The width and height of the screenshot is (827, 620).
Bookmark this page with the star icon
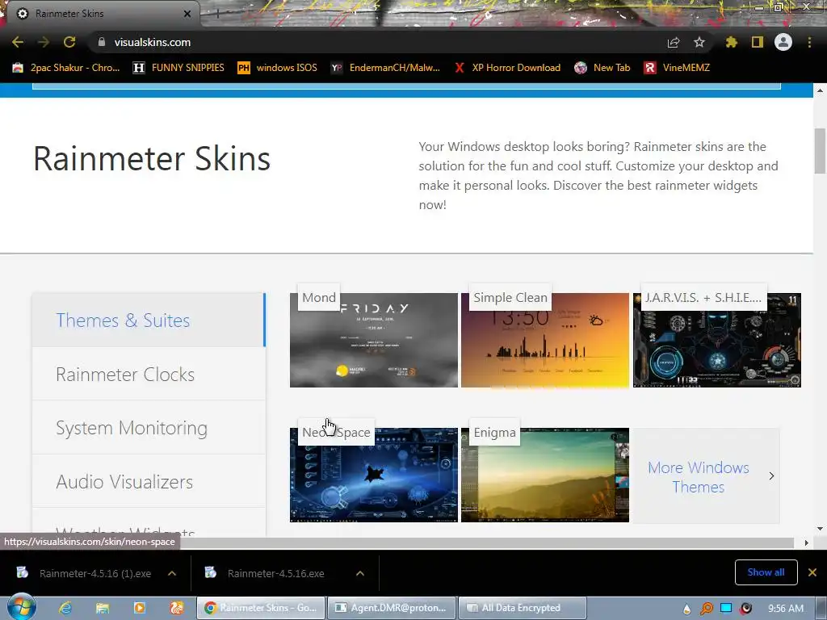699,42
